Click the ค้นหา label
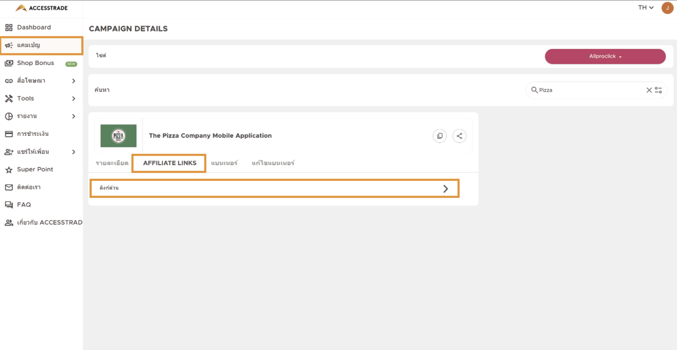 [102, 90]
